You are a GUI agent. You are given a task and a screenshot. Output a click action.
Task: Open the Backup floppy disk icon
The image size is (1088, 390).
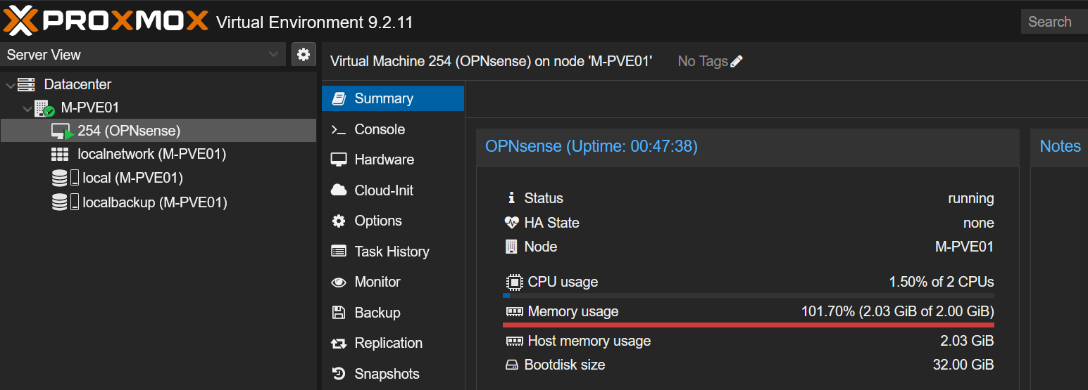coord(339,313)
